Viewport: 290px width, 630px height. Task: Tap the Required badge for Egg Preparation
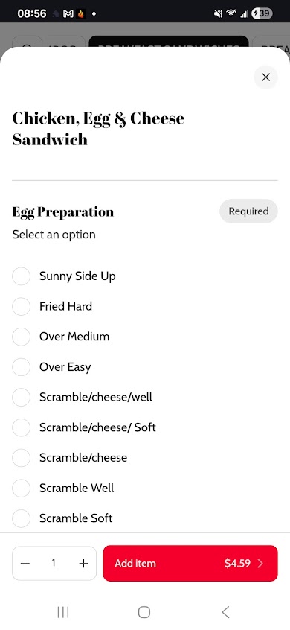click(248, 211)
